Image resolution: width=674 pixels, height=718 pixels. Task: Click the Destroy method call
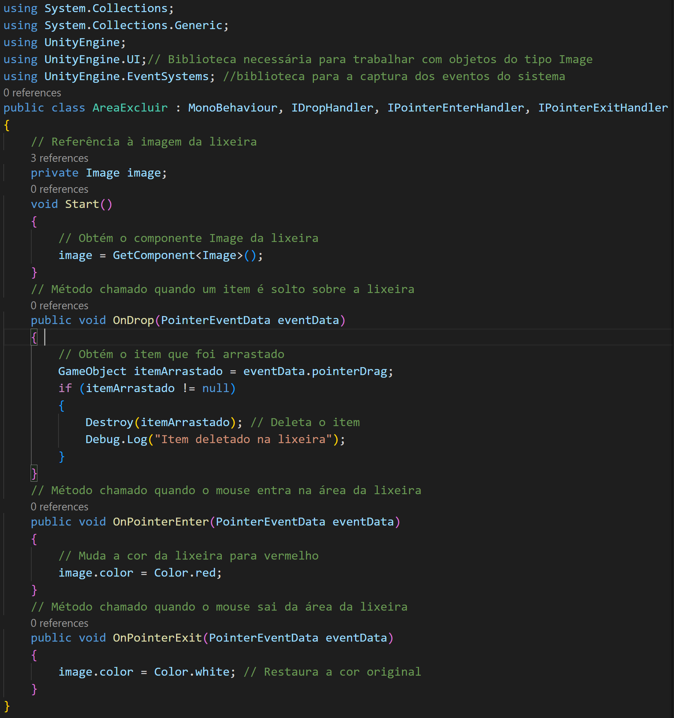pos(109,422)
